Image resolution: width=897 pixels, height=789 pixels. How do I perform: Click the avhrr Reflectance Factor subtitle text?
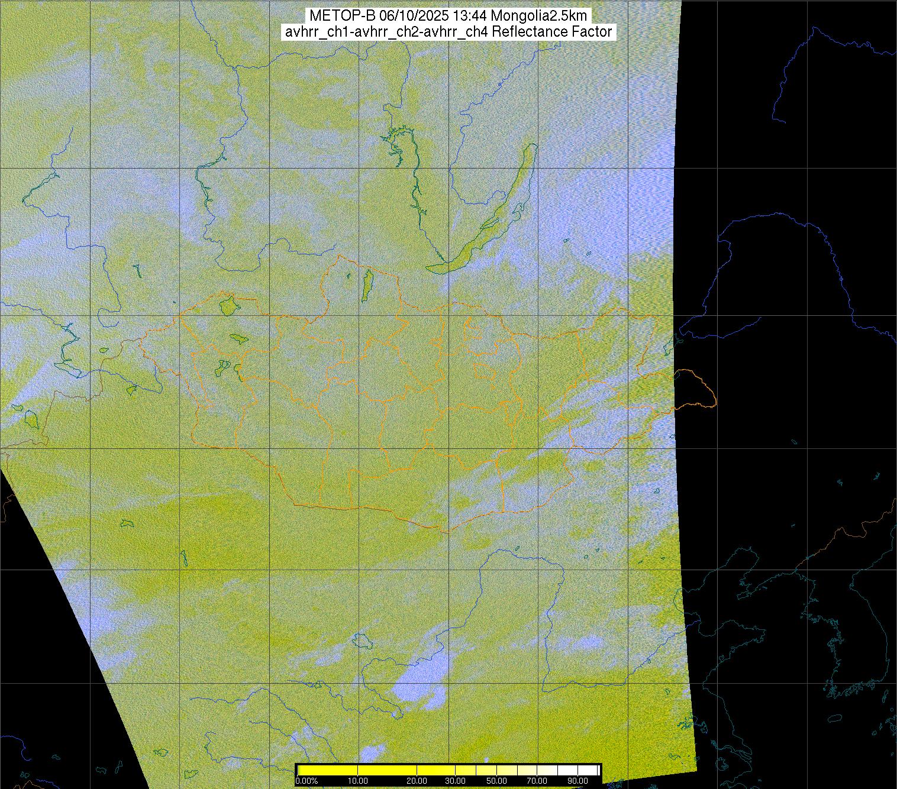pos(448,32)
